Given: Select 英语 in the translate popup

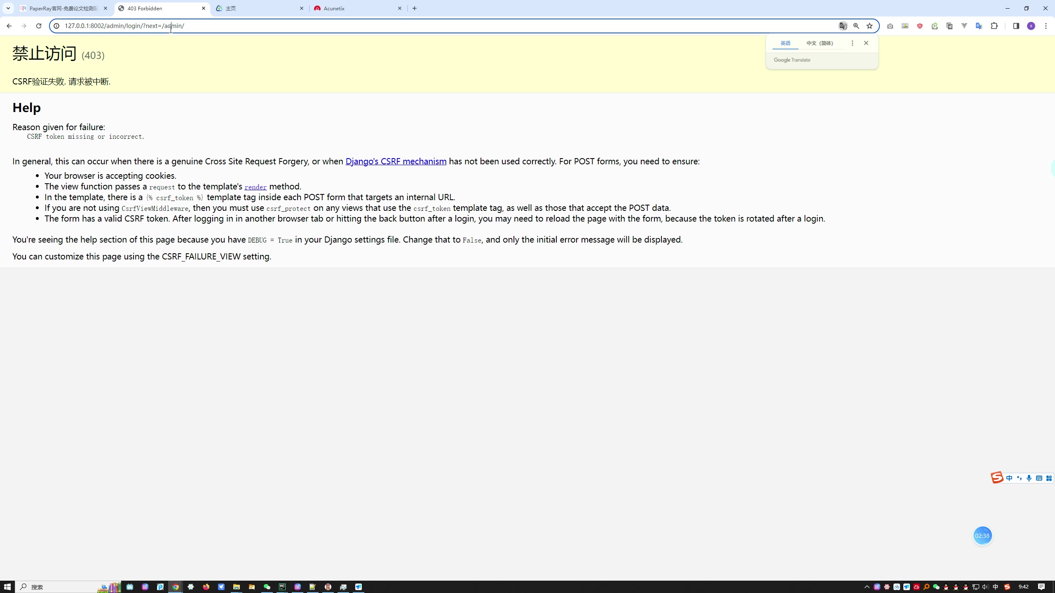Looking at the screenshot, I should point(785,43).
